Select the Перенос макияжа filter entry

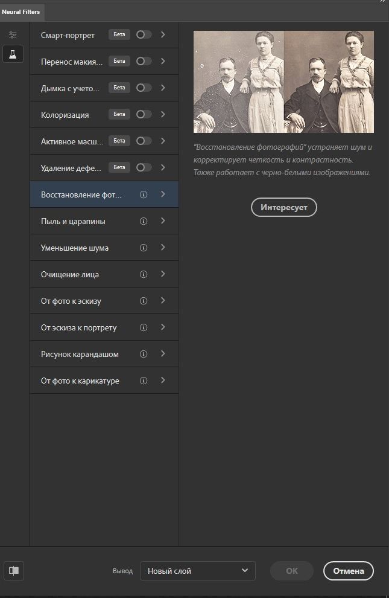[x=104, y=62]
